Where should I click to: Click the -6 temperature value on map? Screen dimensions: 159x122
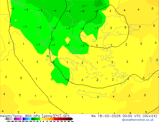[83, 11]
